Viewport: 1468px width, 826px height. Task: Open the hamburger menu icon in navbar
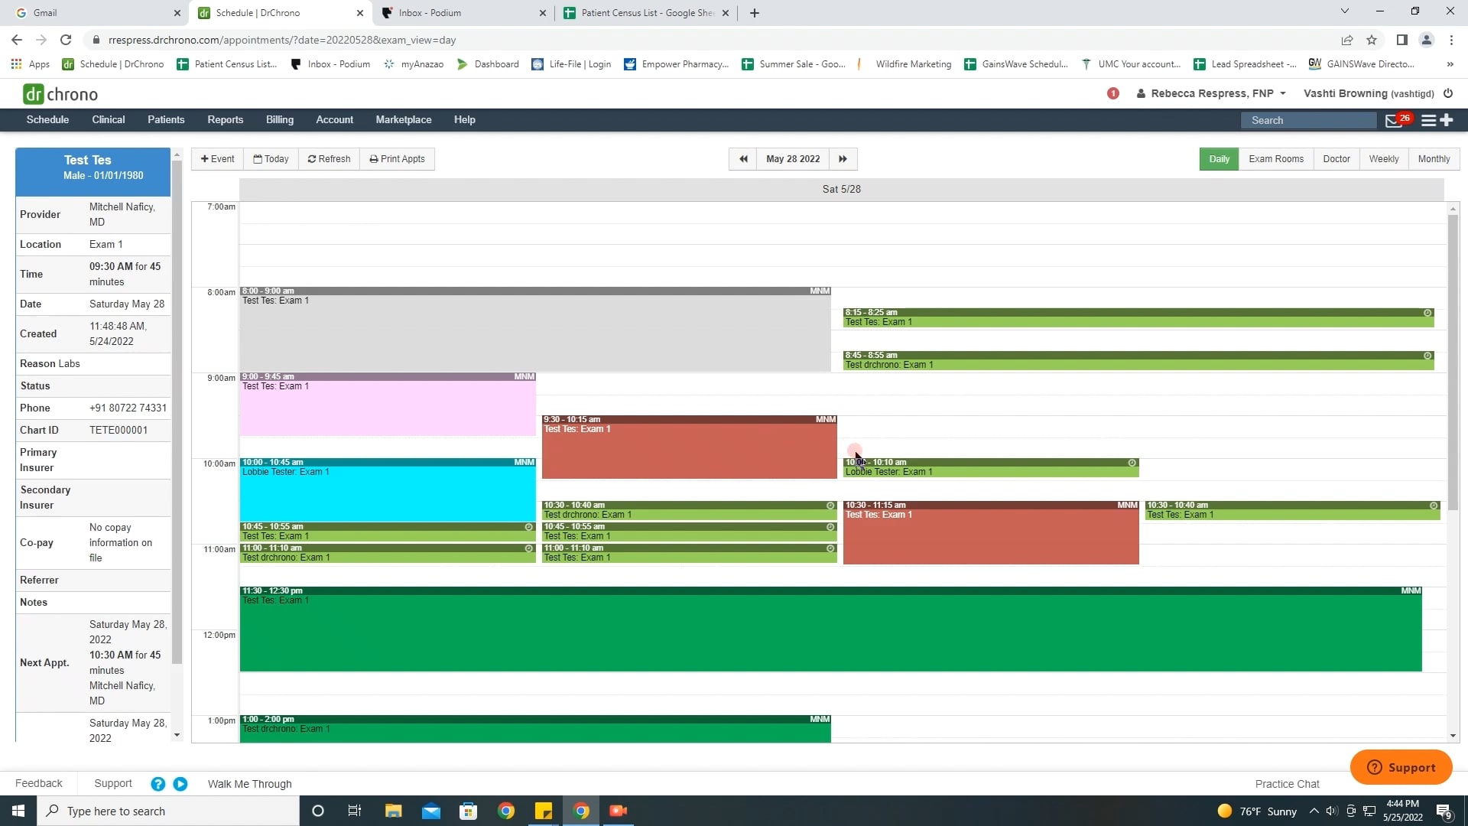click(1428, 120)
